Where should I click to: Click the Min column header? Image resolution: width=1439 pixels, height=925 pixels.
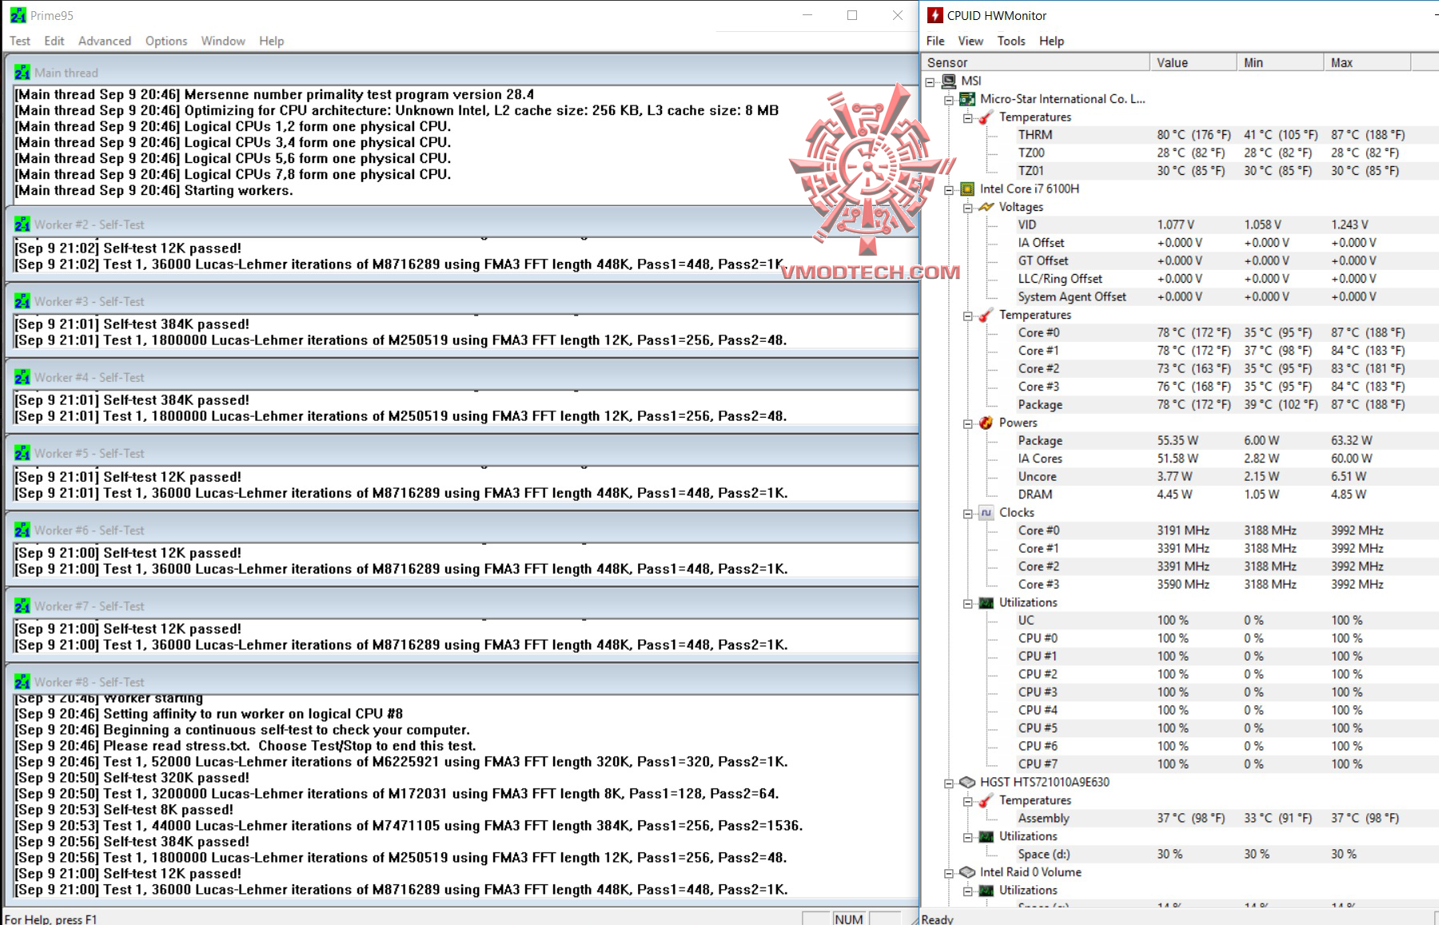pyautogui.click(x=1280, y=62)
